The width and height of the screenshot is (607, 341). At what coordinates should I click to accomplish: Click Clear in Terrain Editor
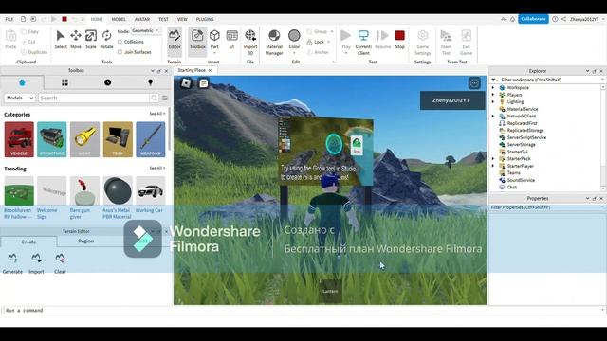click(x=60, y=263)
